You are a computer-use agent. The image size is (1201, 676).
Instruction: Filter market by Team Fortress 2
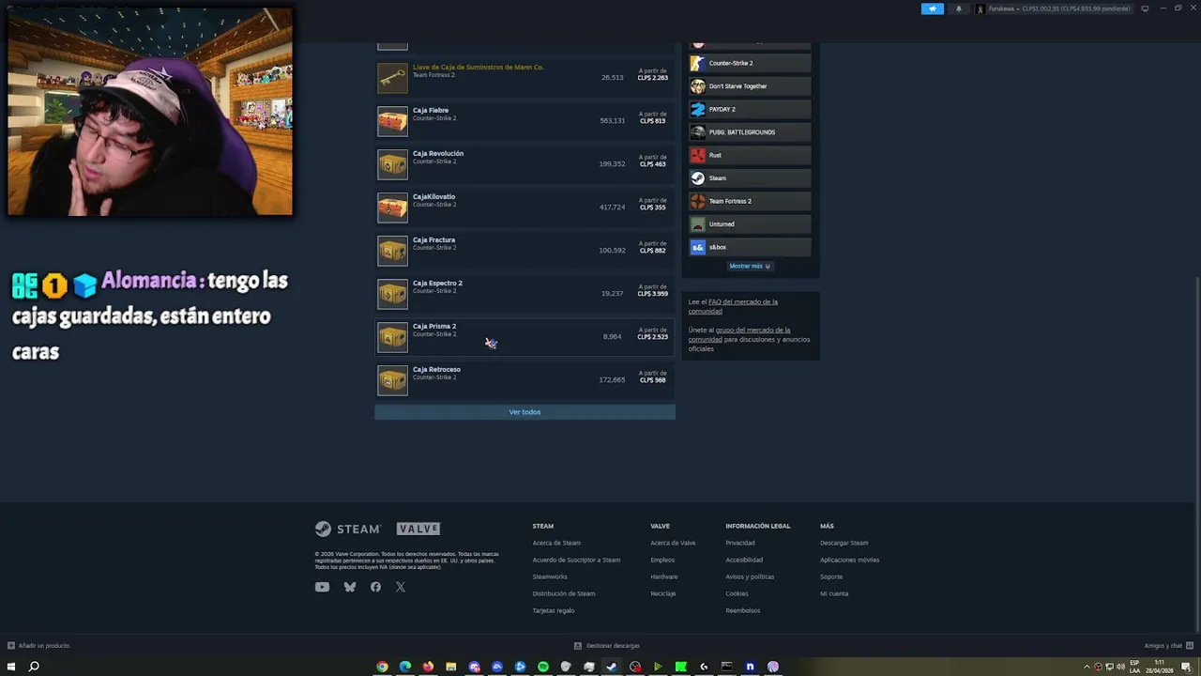pos(750,201)
